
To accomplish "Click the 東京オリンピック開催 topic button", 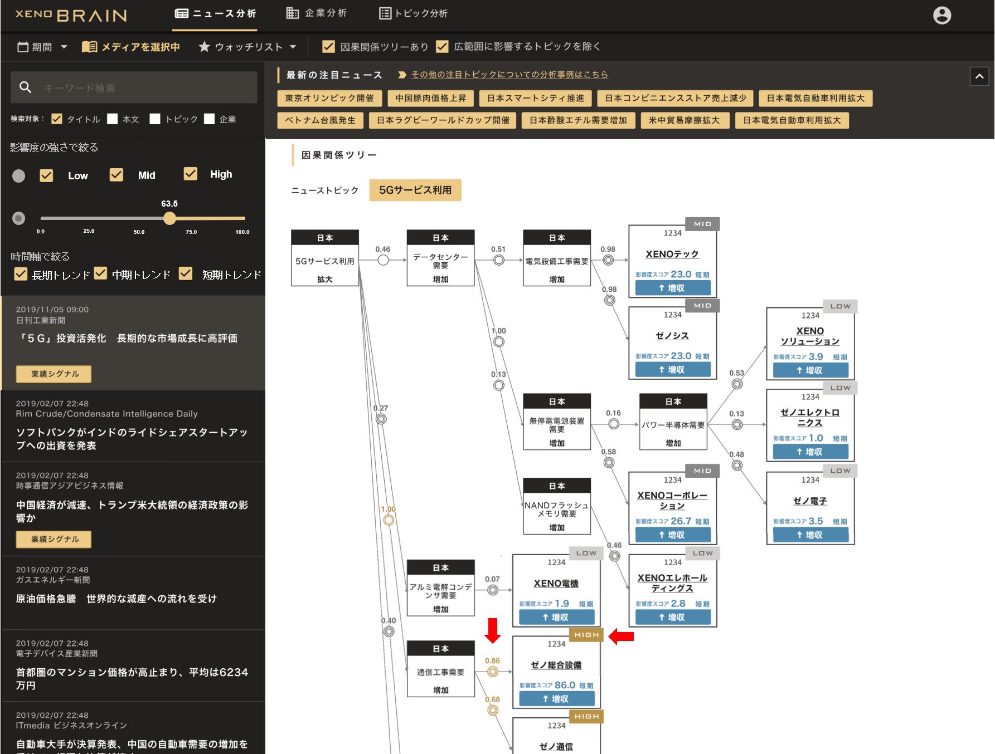I will point(329,98).
